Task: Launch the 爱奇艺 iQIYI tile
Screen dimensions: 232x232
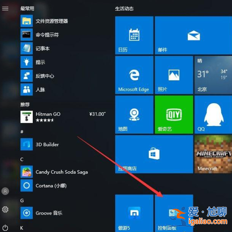Action: coord(174,115)
